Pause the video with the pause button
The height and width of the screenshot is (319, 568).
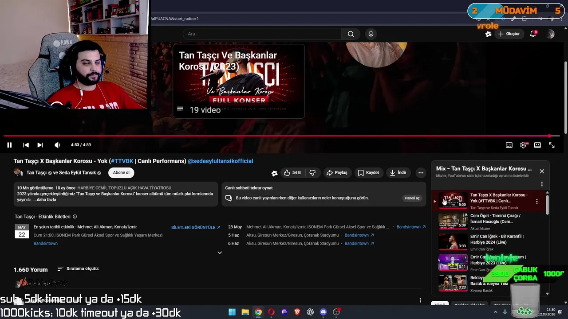[x=9, y=145]
